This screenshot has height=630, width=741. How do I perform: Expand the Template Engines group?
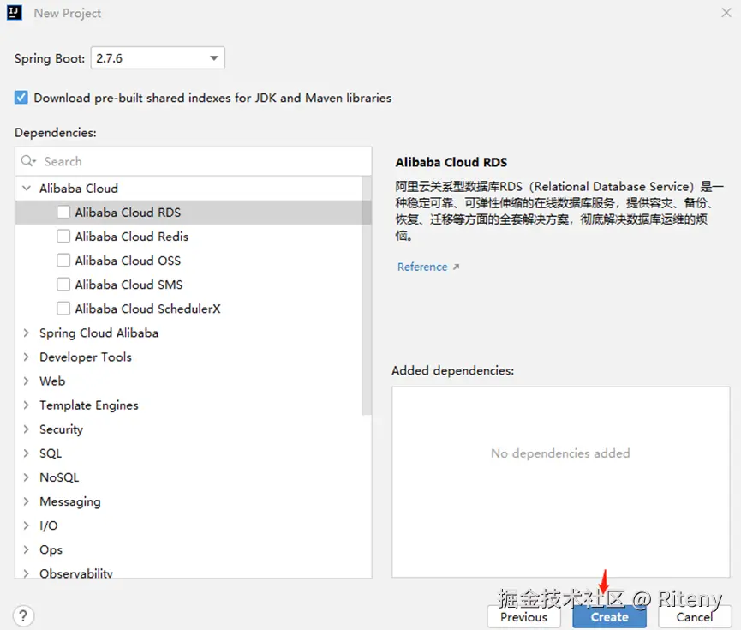pyautogui.click(x=27, y=405)
